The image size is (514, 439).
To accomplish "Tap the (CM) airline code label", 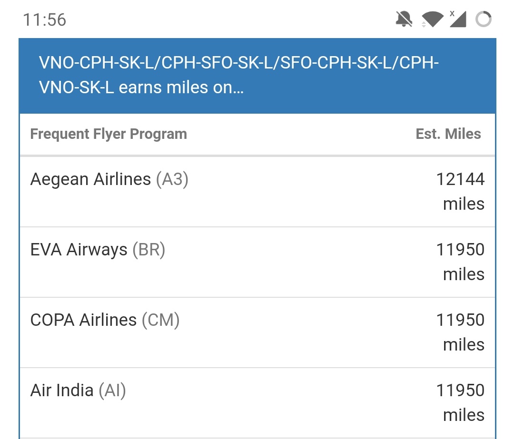I will pyautogui.click(x=161, y=321).
